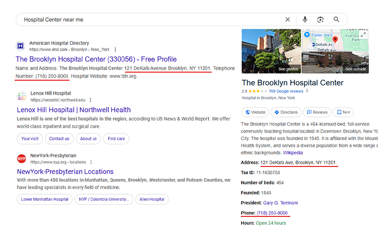Expand the map with the arrow icon
378x227 pixels.
click(x=363, y=34)
